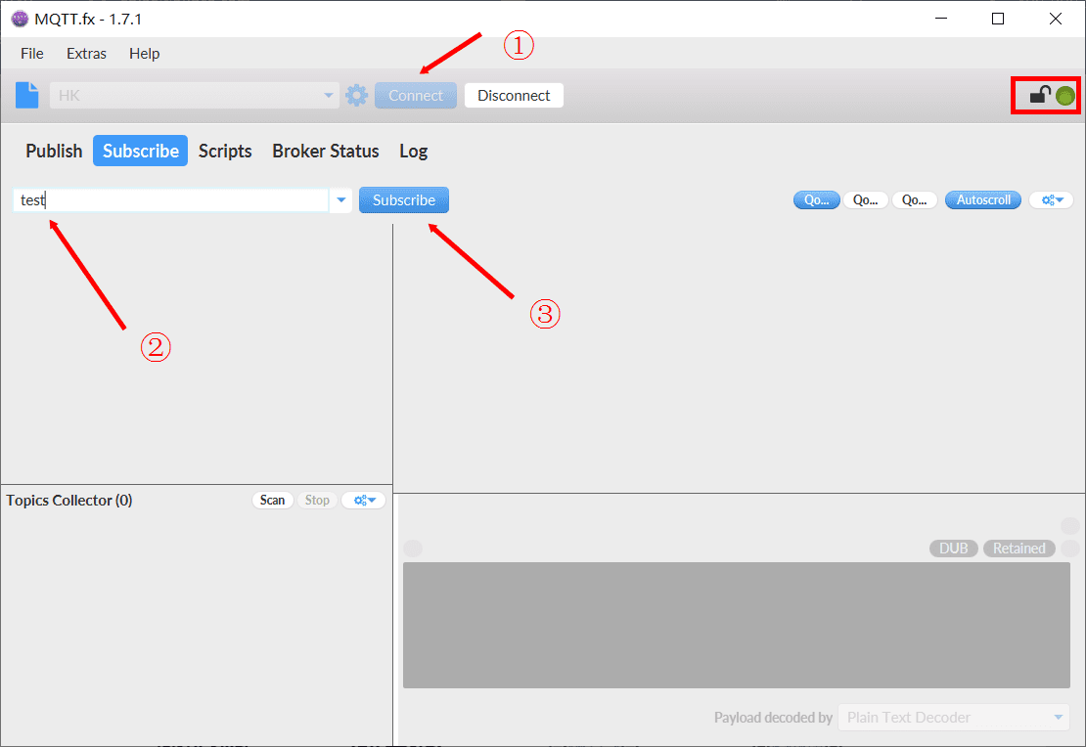The width and height of the screenshot is (1086, 747).
Task: Expand the topic history dropdown arrow
Action: coord(340,200)
